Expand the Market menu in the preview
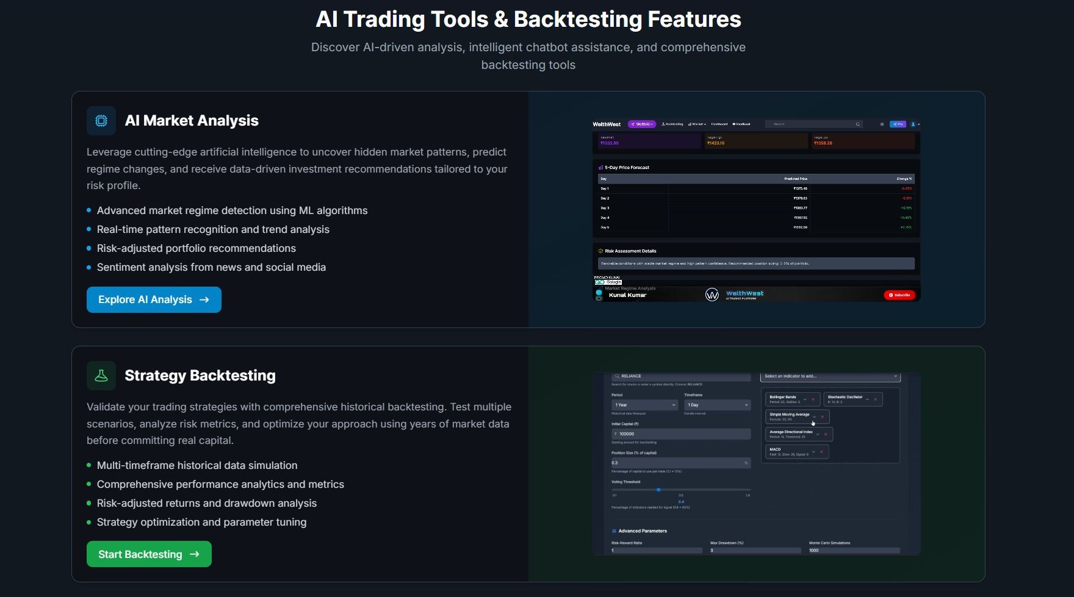This screenshot has width=1074, height=597. point(697,124)
